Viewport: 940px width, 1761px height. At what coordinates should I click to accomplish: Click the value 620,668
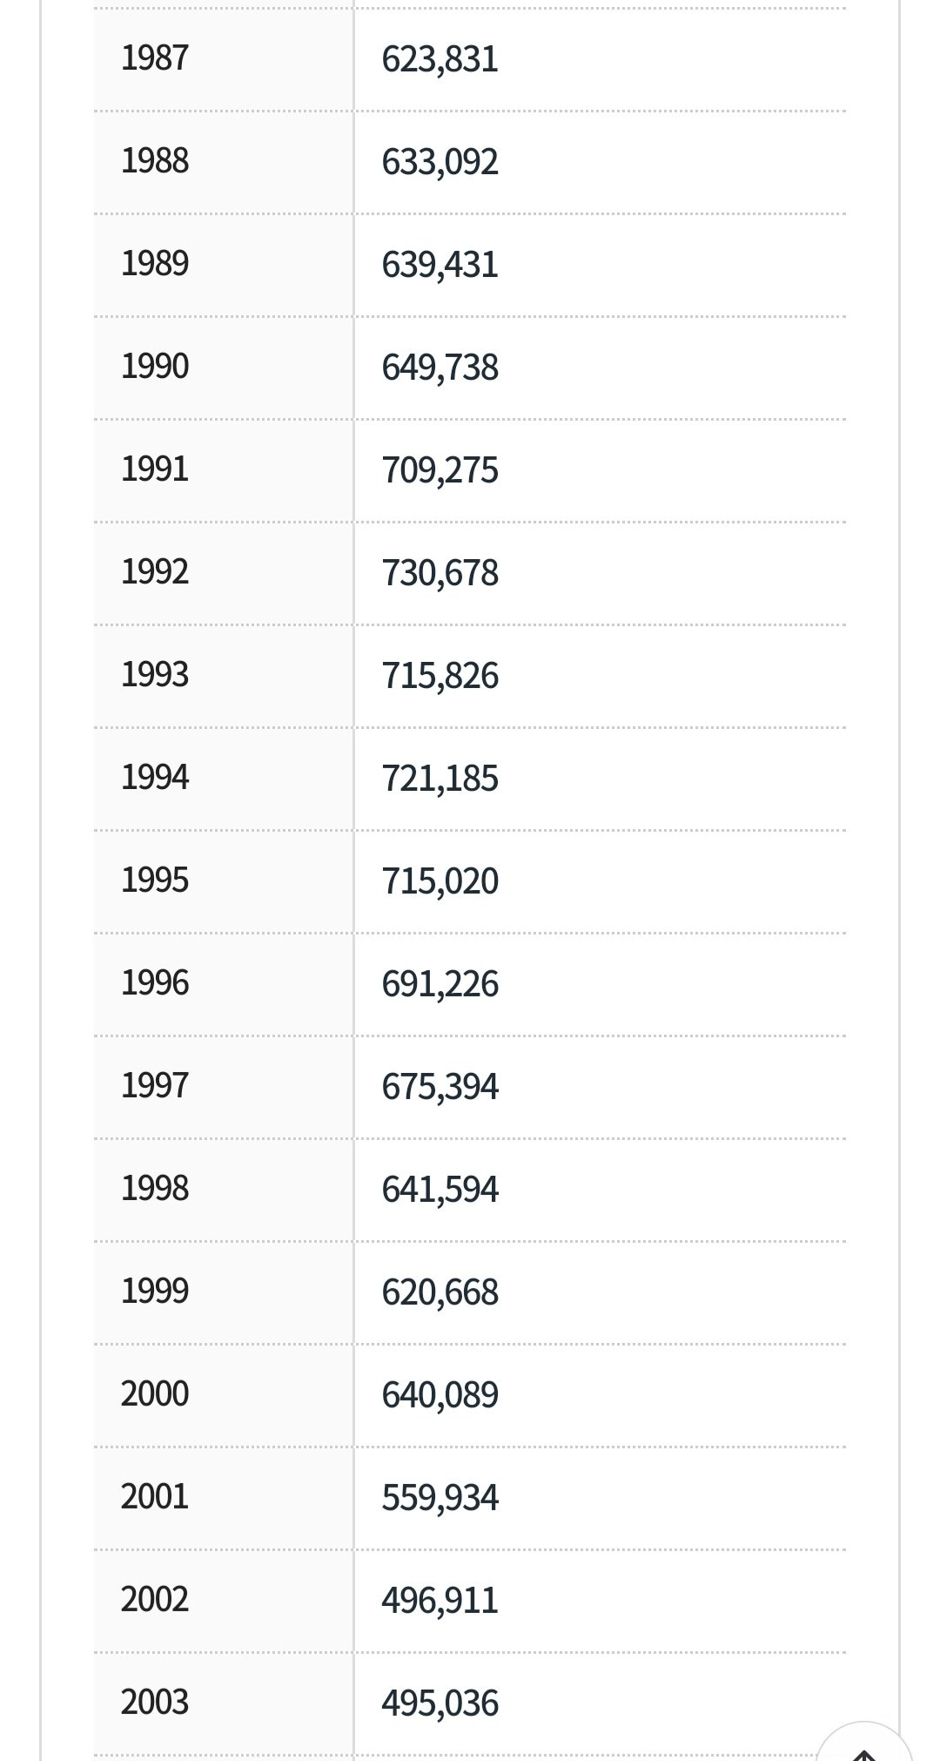tap(440, 1292)
